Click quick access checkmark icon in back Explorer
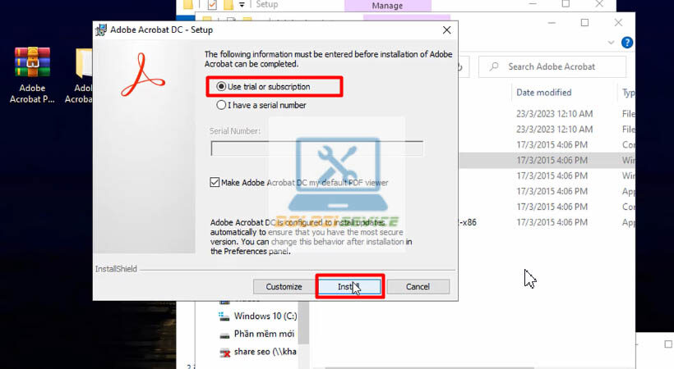This screenshot has width=674, height=369. [x=212, y=5]
